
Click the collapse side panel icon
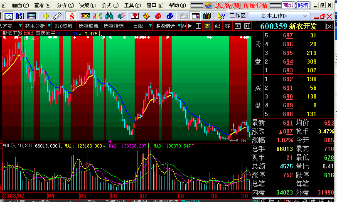[x=247, y=26]
